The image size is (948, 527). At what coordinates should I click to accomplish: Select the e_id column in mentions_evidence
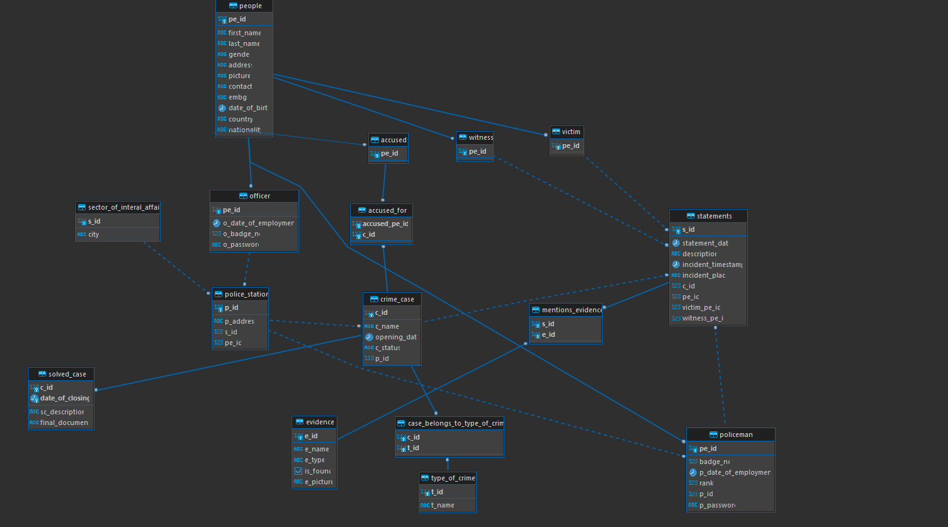[x=548, y=334]
